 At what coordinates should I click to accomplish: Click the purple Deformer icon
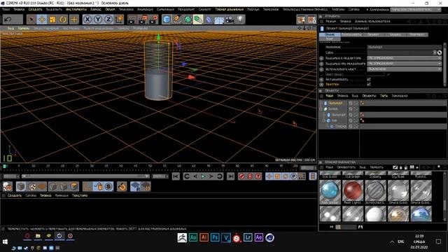click(x=209, y=20)
